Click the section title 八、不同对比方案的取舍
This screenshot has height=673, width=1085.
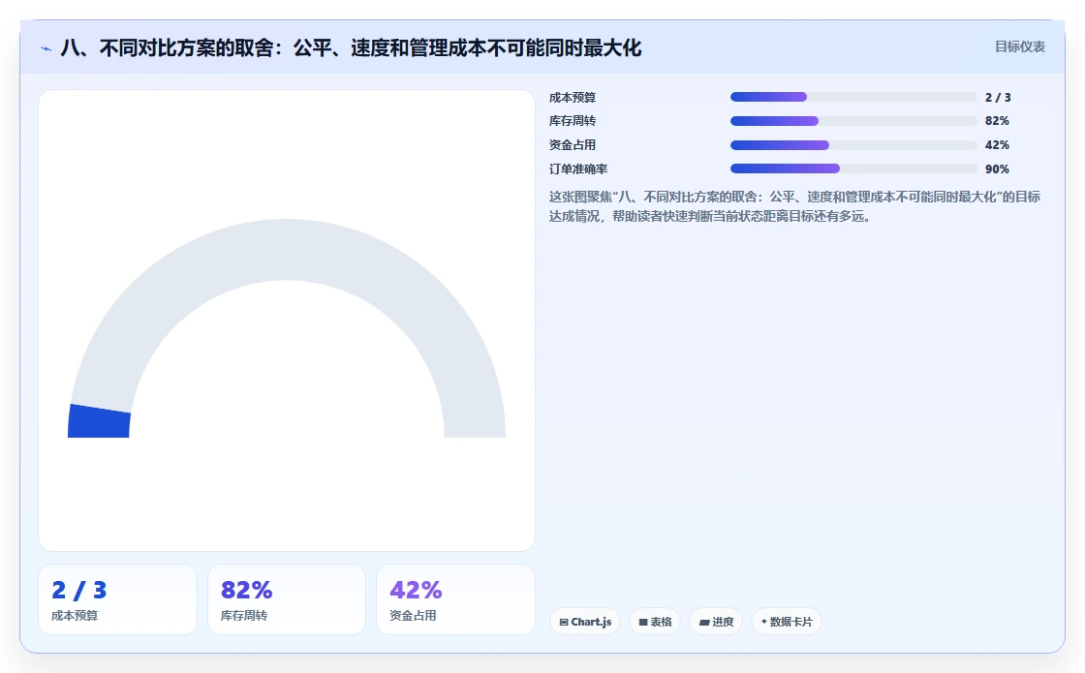351,48
